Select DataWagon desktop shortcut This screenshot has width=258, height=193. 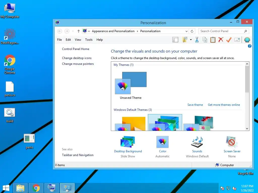point(10,36)
